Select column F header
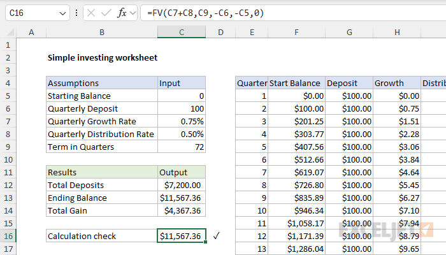This screenshot has width=446, height=255. [x=296, y=32]
